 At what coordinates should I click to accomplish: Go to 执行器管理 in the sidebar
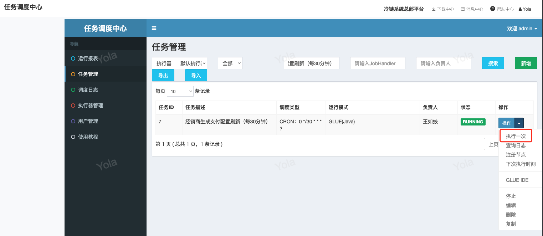tap(90, 106)
